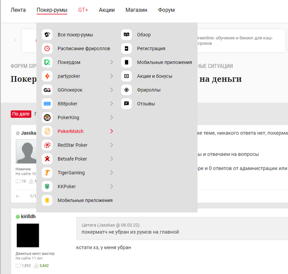Click the 'Девятых мест мастер' rank text
Image resolution: width=288 pixels, height=274 pixels.
point(35,253)
